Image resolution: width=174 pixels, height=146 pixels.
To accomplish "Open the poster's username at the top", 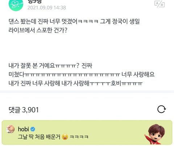I will 35,1.
